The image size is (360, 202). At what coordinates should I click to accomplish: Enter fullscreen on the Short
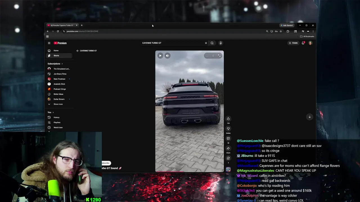click(x=219, y=56)
